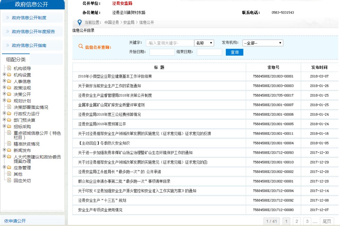Image resolution: width=340 pixels, height=226 pixels.
Task: Click the 政府信息公开 sidebar header
Action: (x=32, y=4)
